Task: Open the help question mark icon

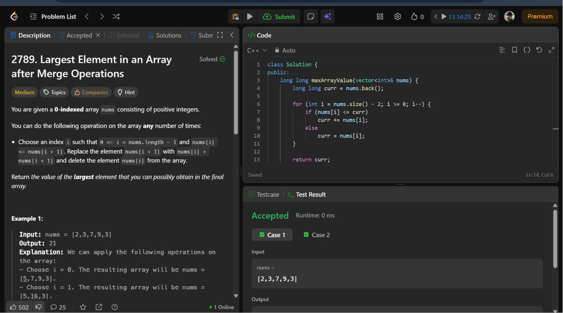Action: tap(114, 307)
